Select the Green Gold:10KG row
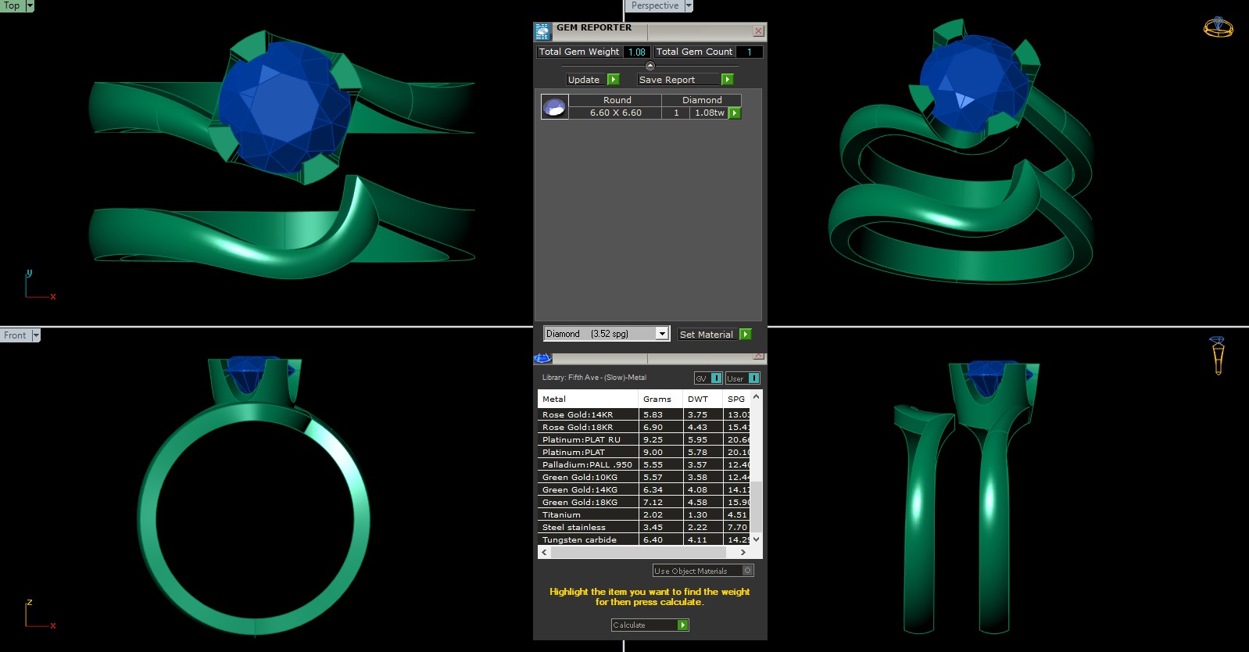This screenshot has height=652, width=1249. [x=644, y=477]
